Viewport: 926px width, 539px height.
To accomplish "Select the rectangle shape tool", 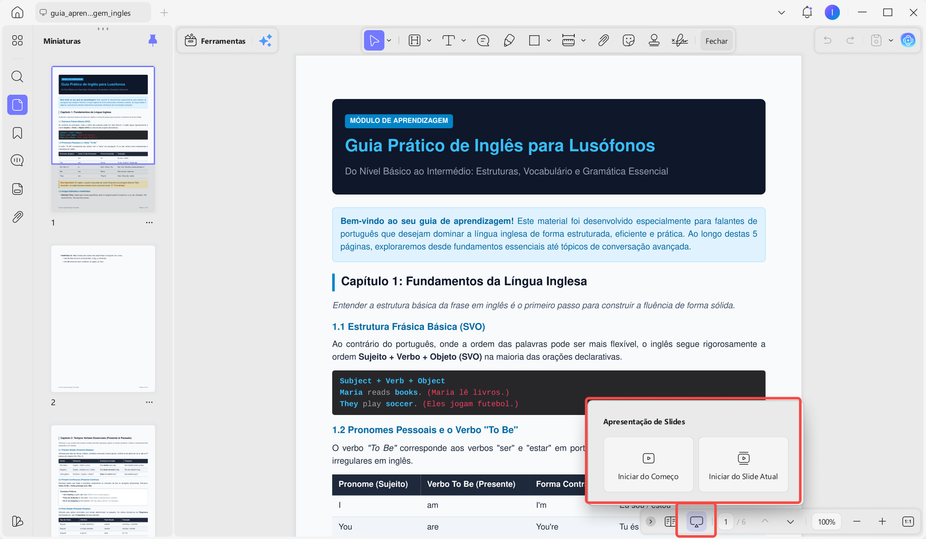I will point(534,41).
